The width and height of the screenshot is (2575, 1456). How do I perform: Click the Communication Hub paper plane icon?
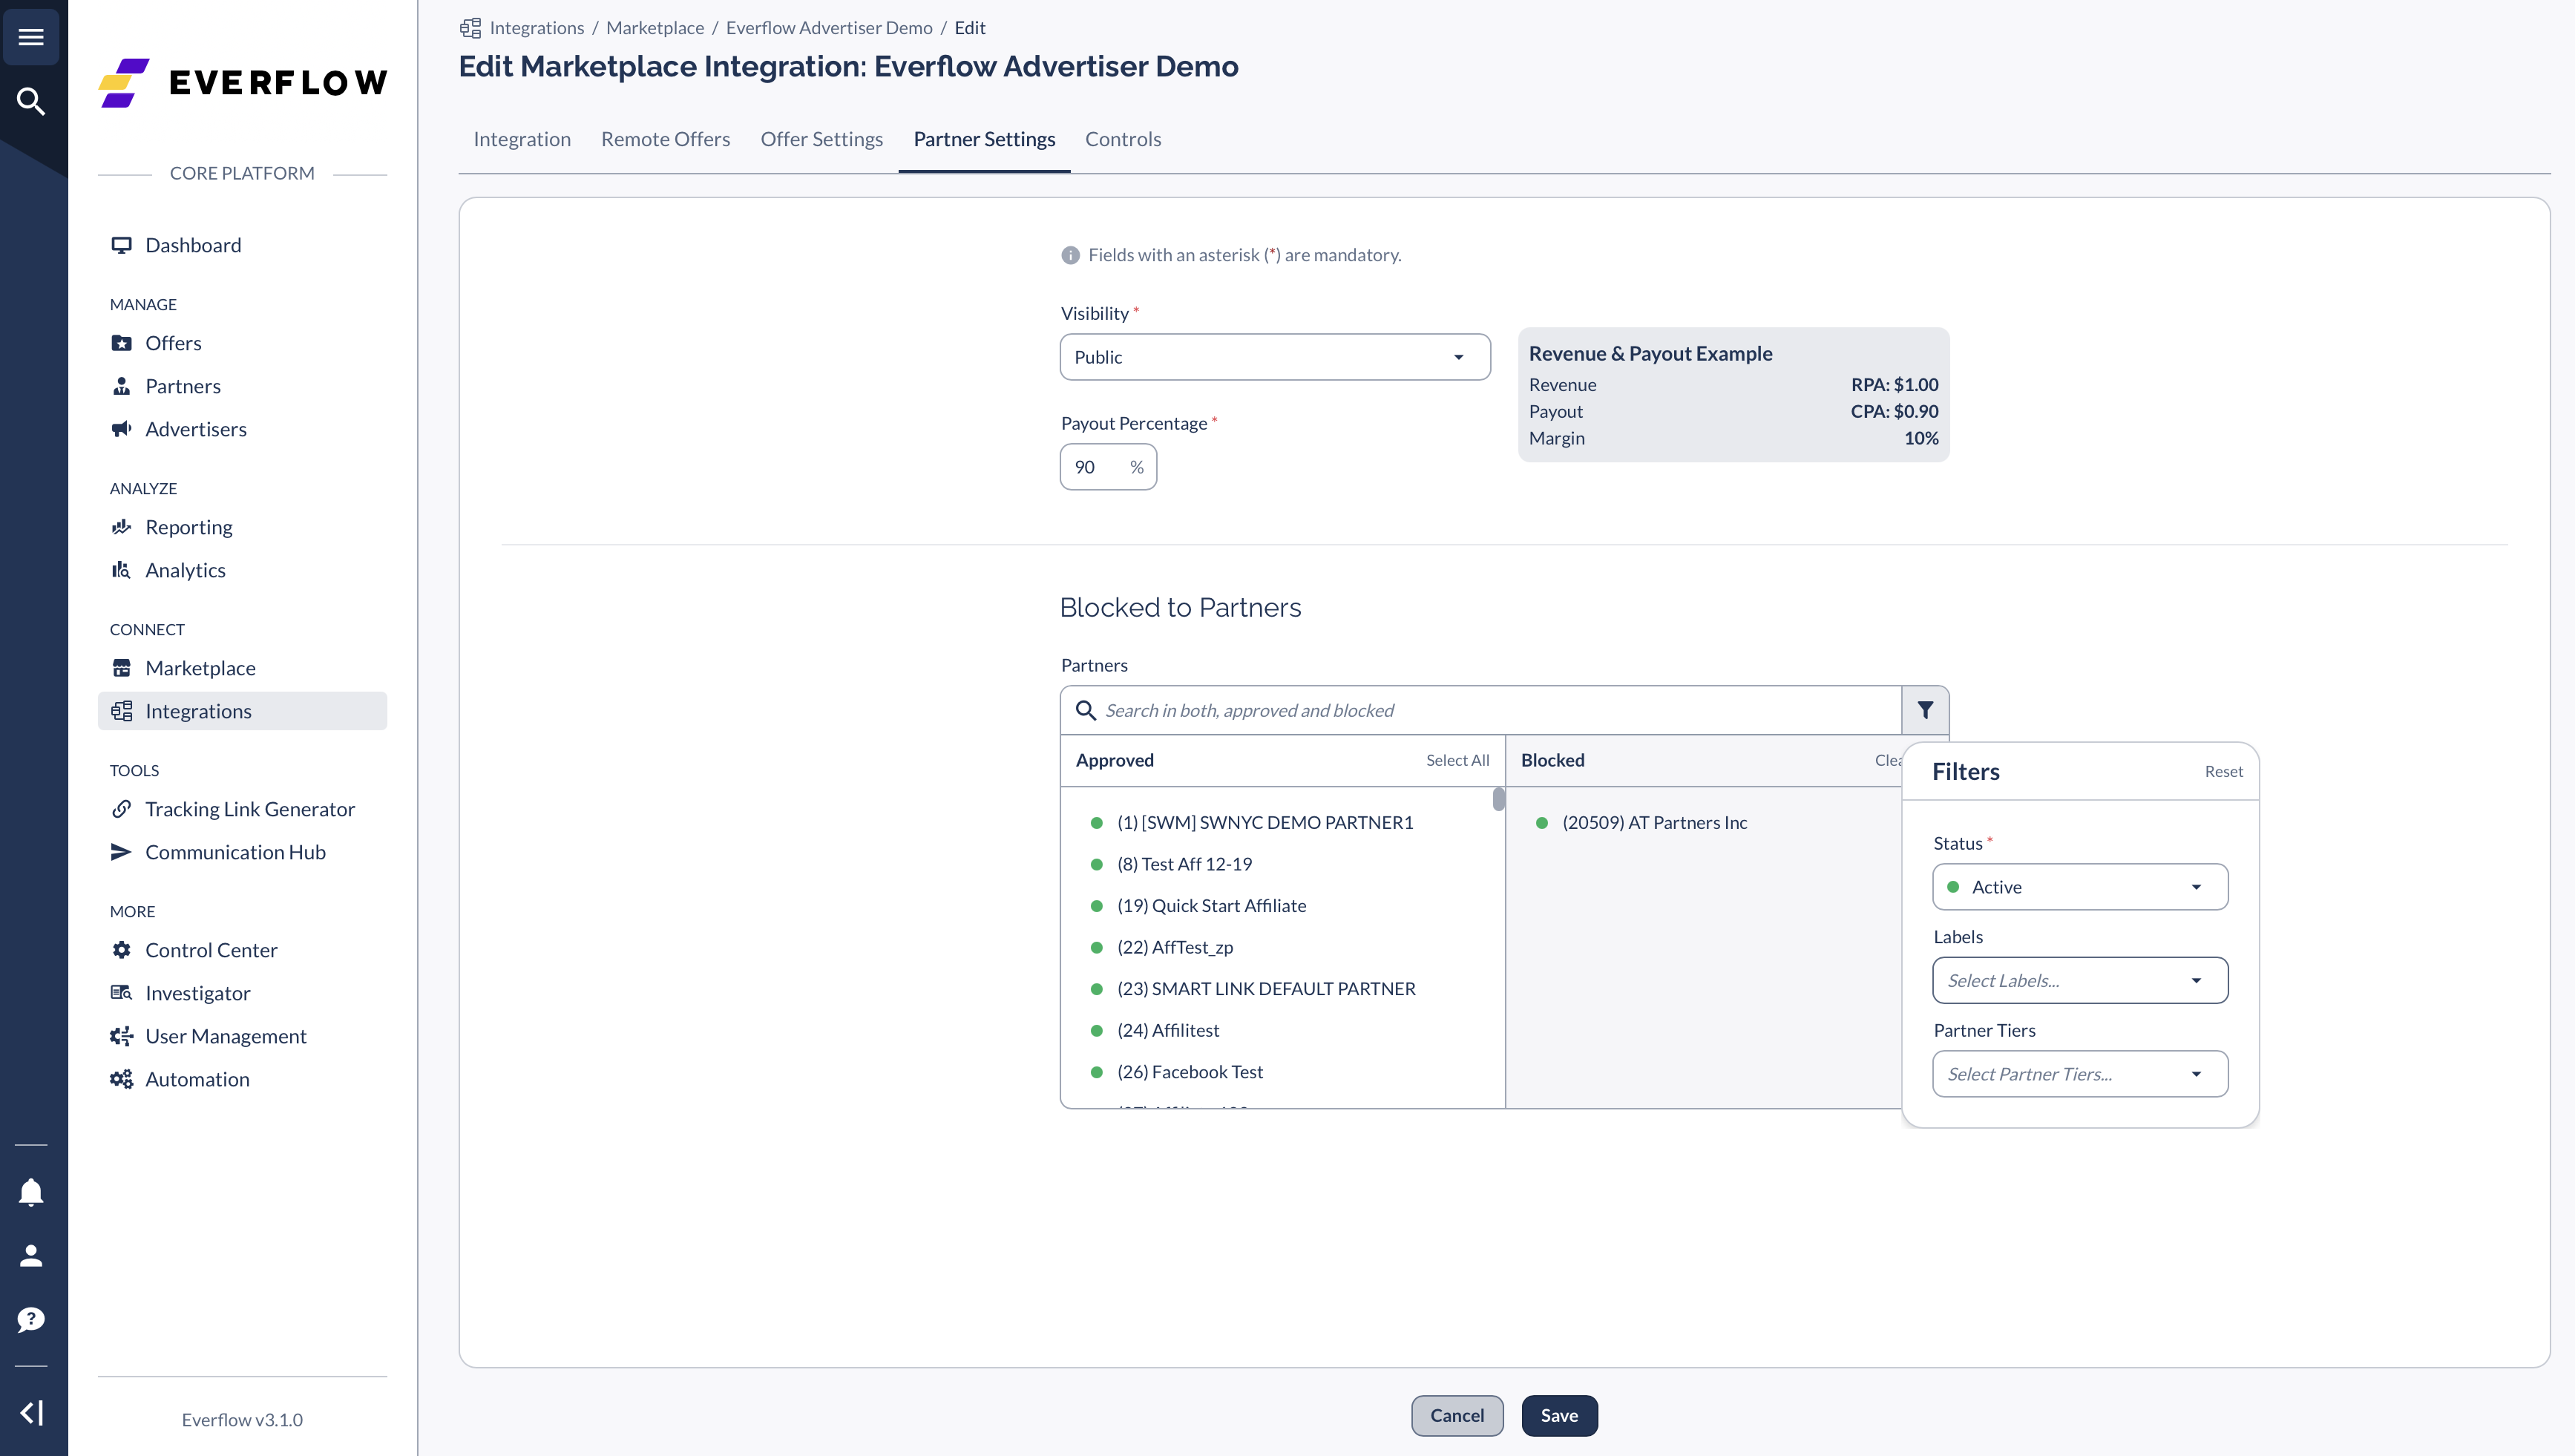point(121,852)
